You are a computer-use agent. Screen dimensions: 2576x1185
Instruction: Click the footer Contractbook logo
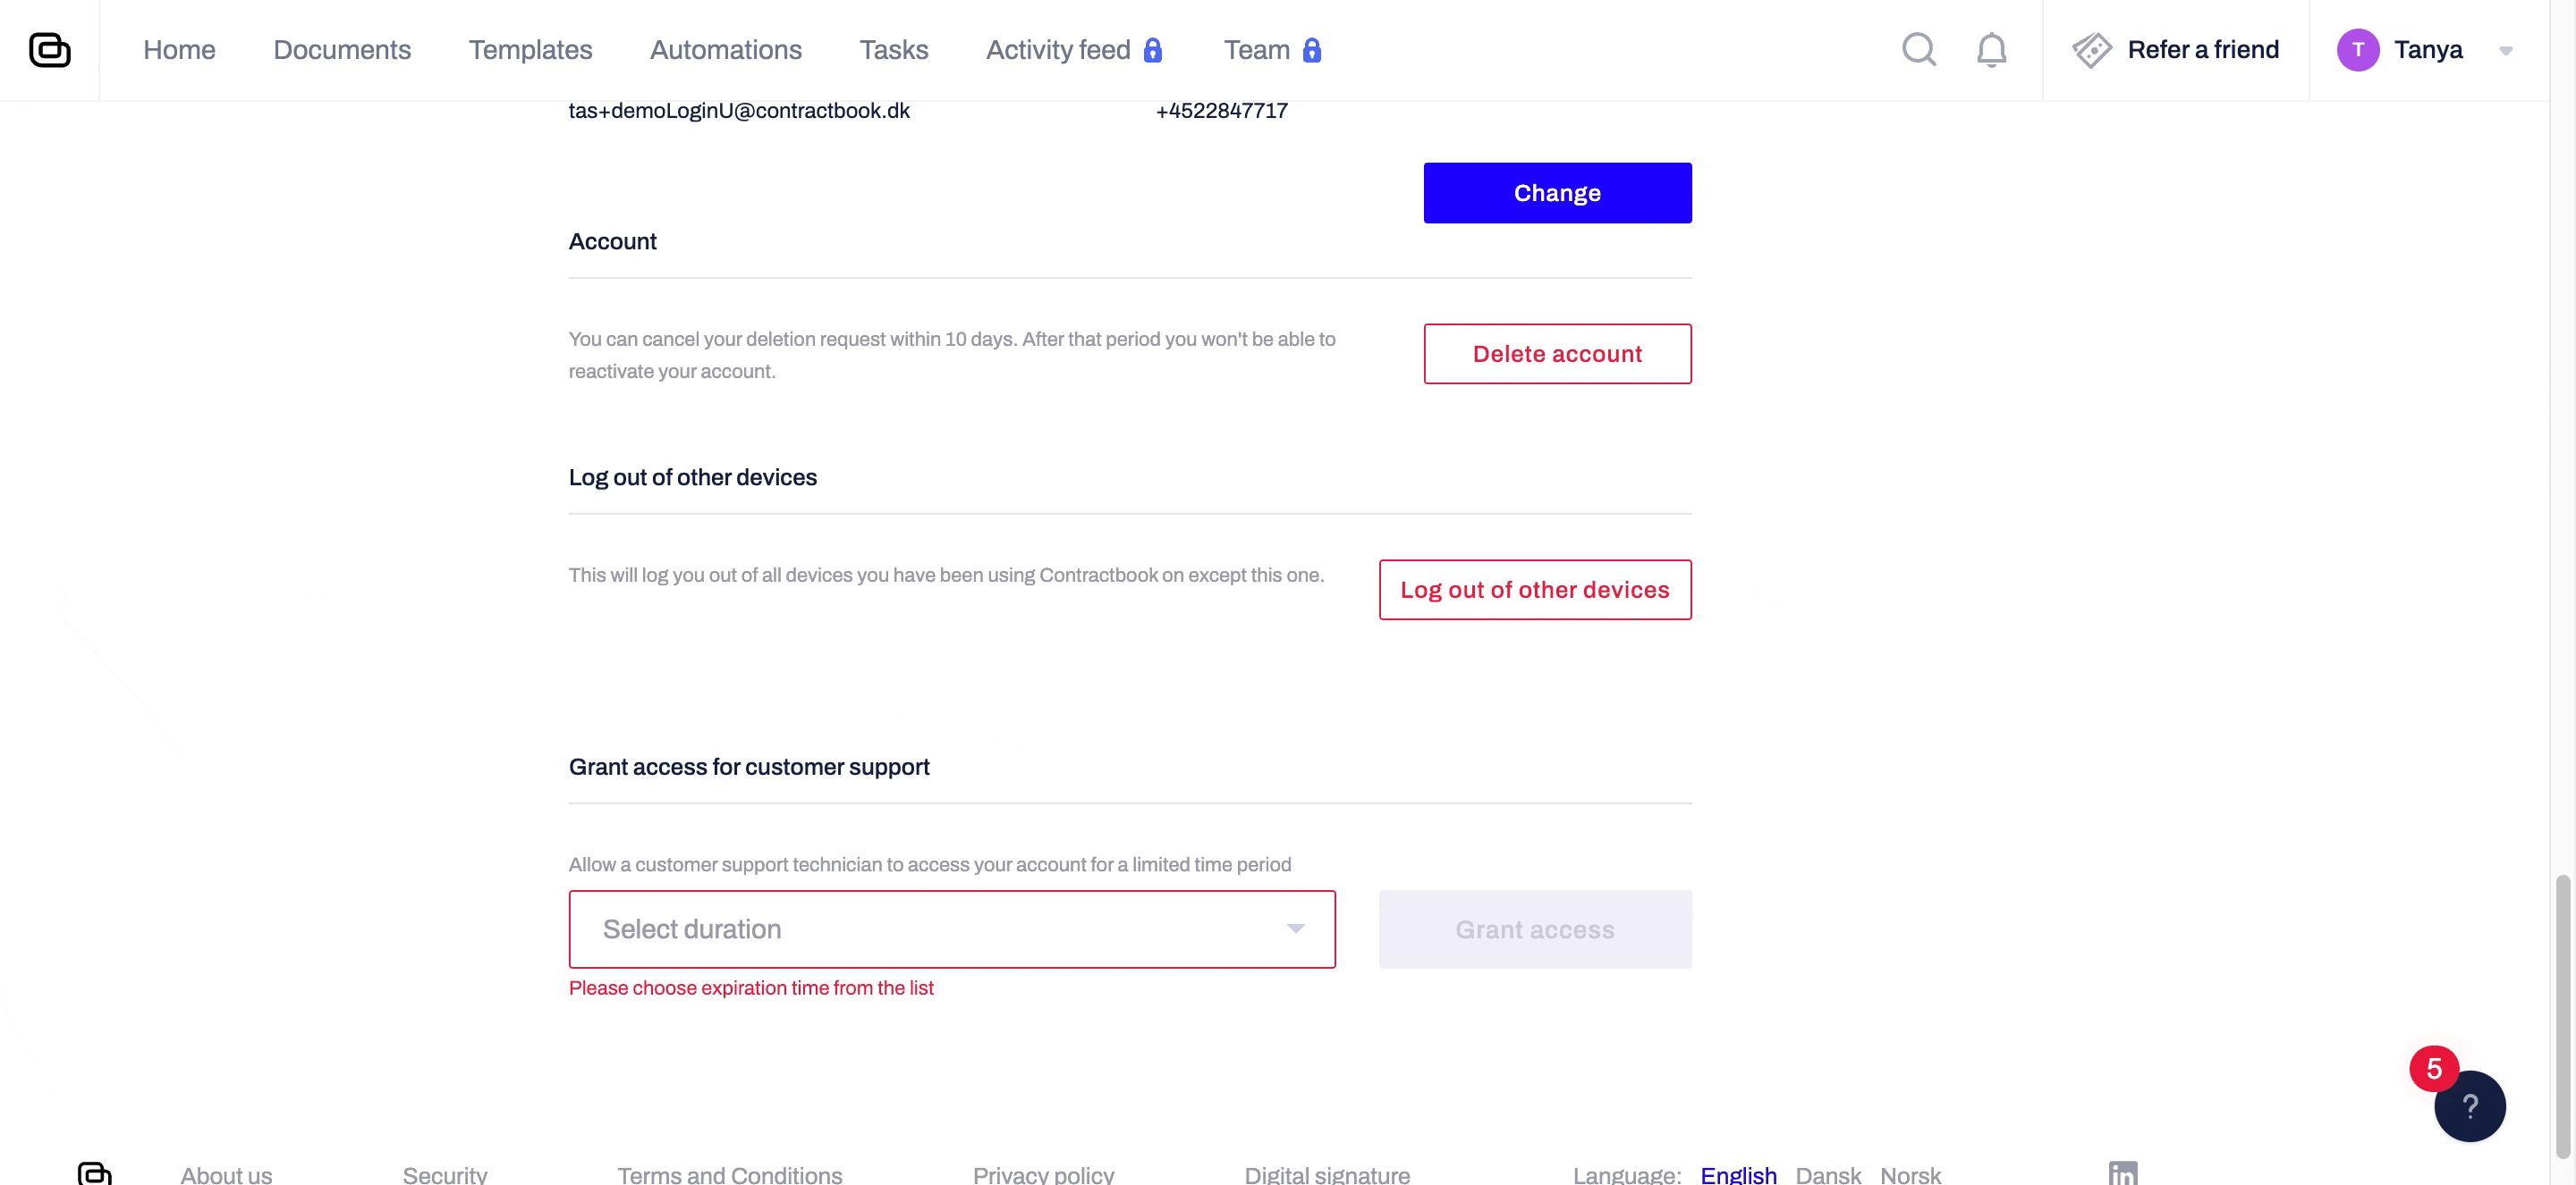94,1173
